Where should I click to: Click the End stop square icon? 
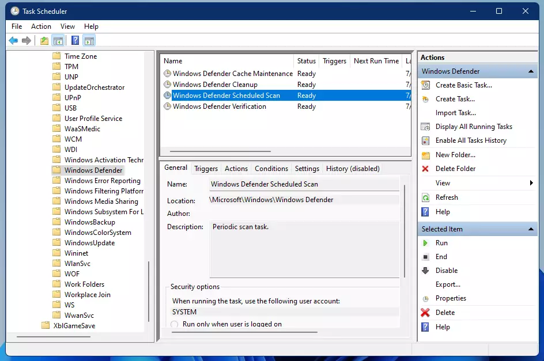coord(425,257)
